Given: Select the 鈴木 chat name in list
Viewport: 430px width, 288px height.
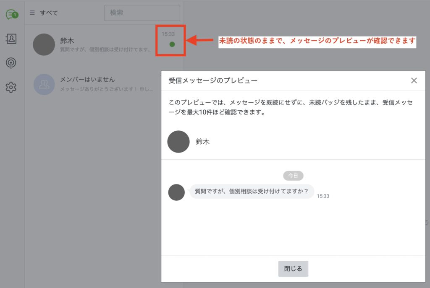Looking at the screenshot, I should [x=67, y=41].
